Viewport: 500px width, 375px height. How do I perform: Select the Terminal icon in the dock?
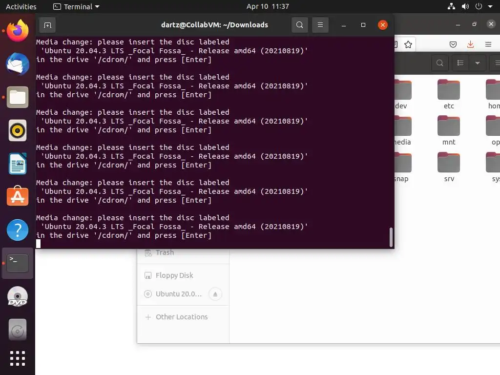(x=18, y=263)
